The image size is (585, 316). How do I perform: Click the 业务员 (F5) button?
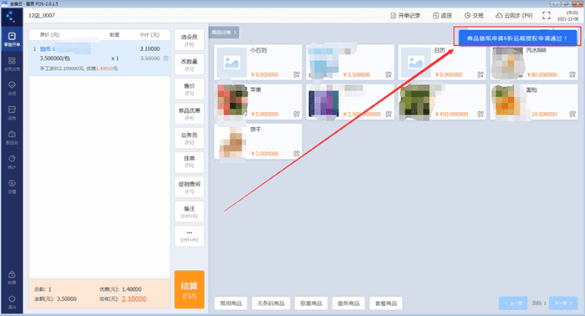point(189,138)
